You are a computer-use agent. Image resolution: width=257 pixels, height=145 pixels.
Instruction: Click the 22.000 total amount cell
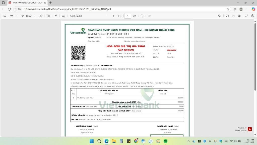163,111
